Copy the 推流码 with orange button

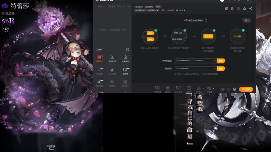coord(221,69)
